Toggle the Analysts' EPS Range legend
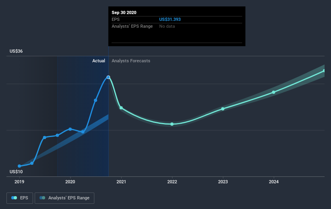Screen dimensions: 331x209 65,198
